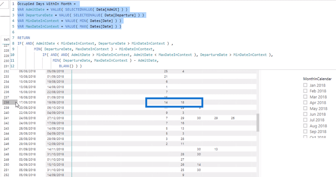Click the RETURN keyword on line 7

pyautogui.click(x=24, y=38)
